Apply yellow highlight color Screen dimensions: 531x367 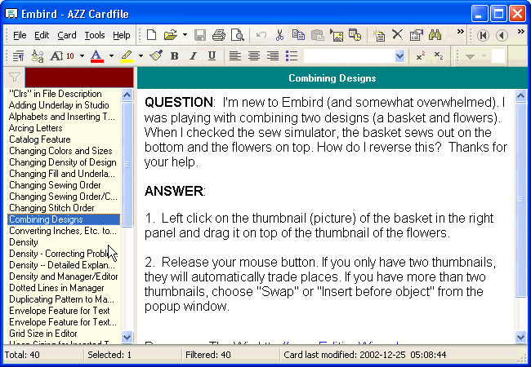point(127,56)
